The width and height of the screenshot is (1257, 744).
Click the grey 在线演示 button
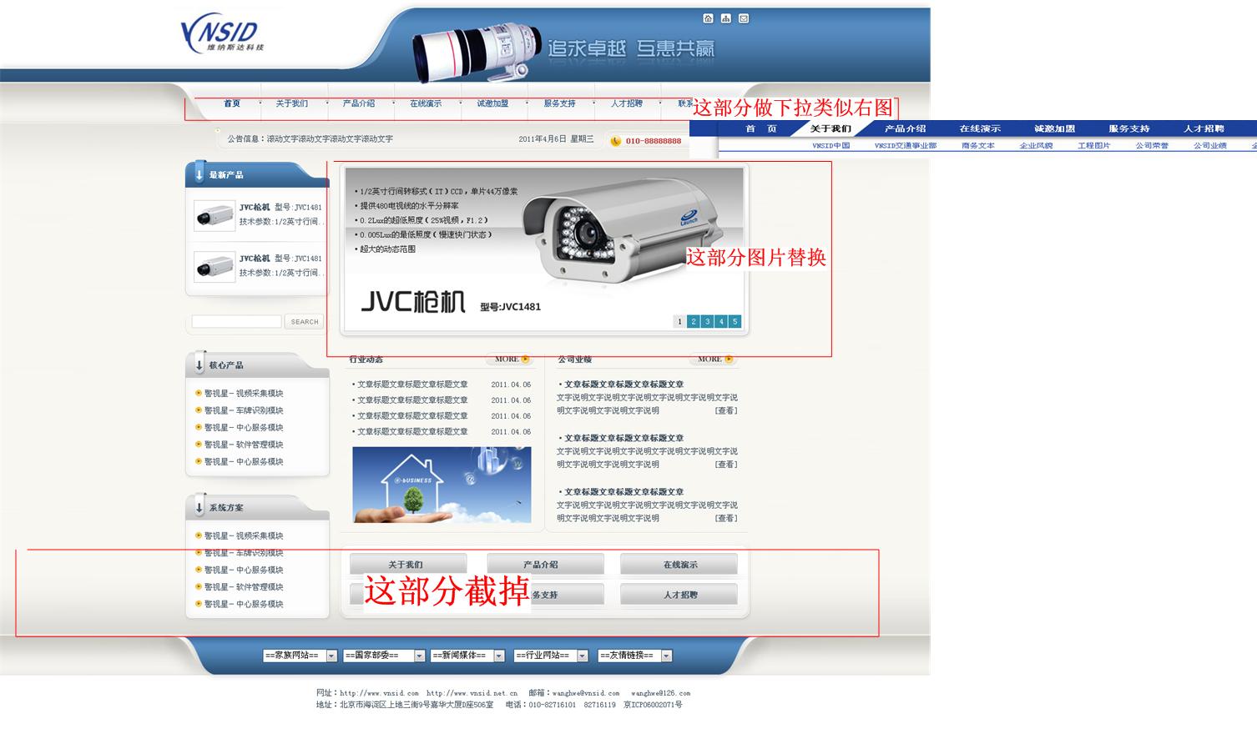(679, 565)
